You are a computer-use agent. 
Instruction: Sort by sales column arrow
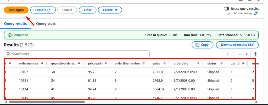[x=165, y=63]
